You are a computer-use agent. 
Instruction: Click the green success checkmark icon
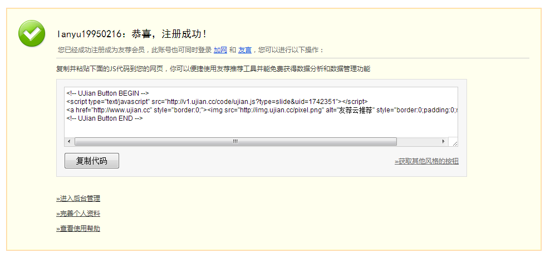[x=32, y=33]
